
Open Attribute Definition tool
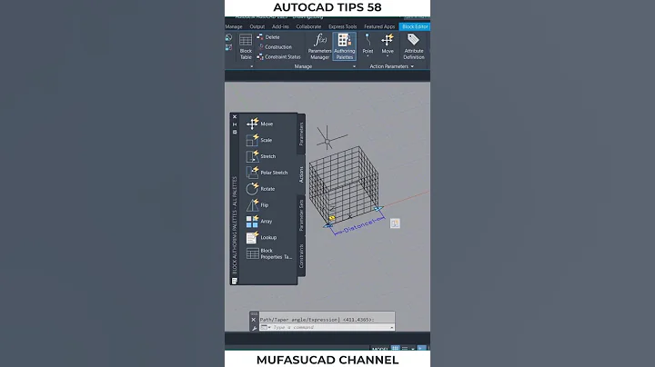click(x=414, y=46)
